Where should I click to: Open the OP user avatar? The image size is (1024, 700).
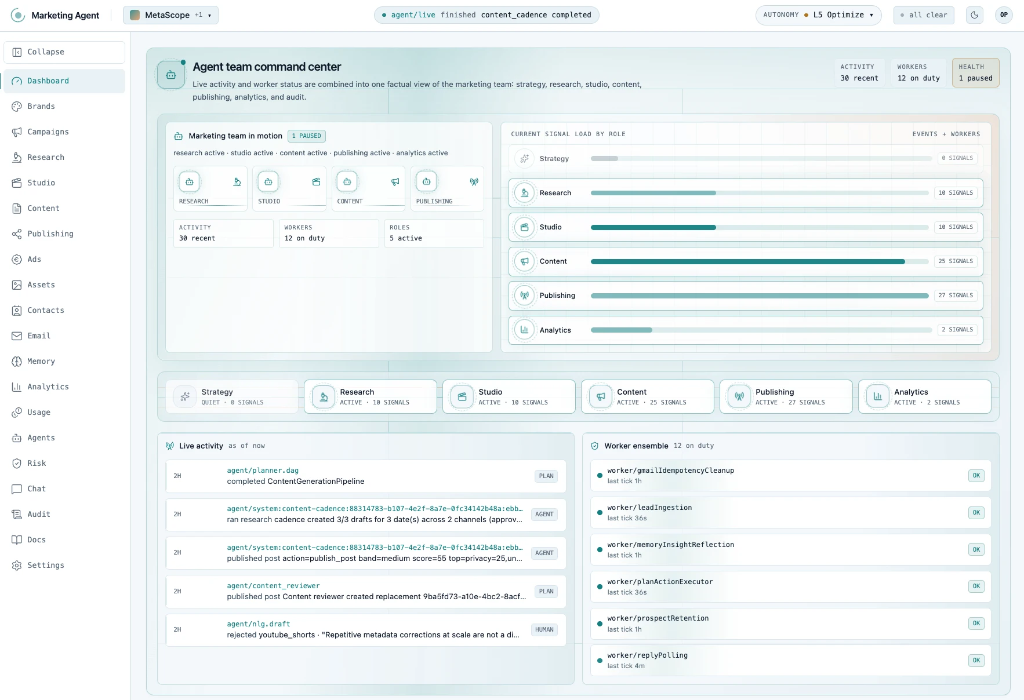coord(1004,15)
